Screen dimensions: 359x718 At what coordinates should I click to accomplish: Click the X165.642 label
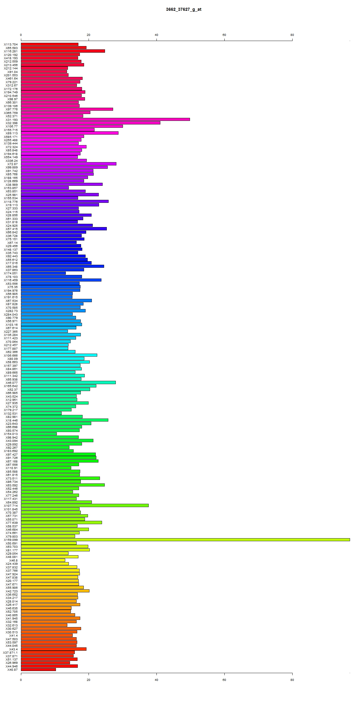tap(11, 386)
